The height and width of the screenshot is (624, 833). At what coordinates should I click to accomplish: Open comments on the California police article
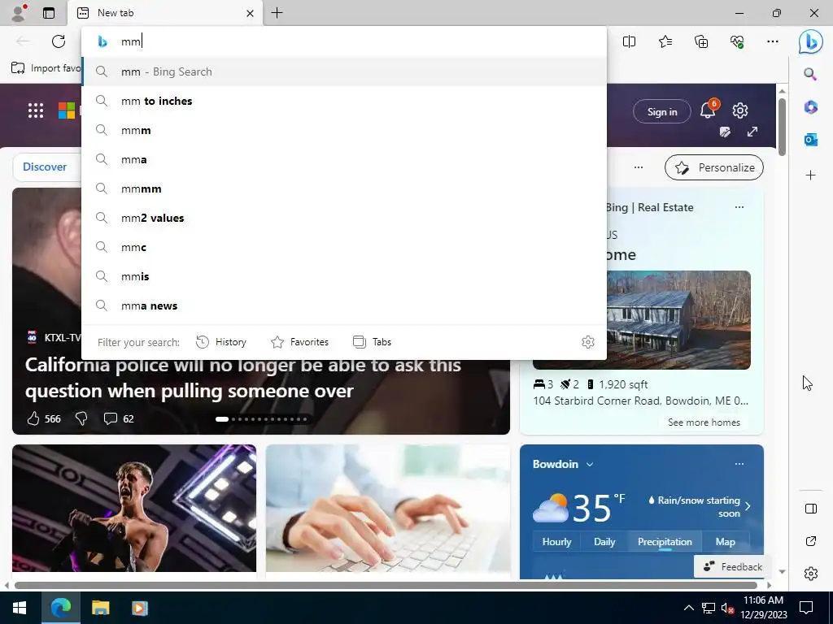tap(119, 418)
